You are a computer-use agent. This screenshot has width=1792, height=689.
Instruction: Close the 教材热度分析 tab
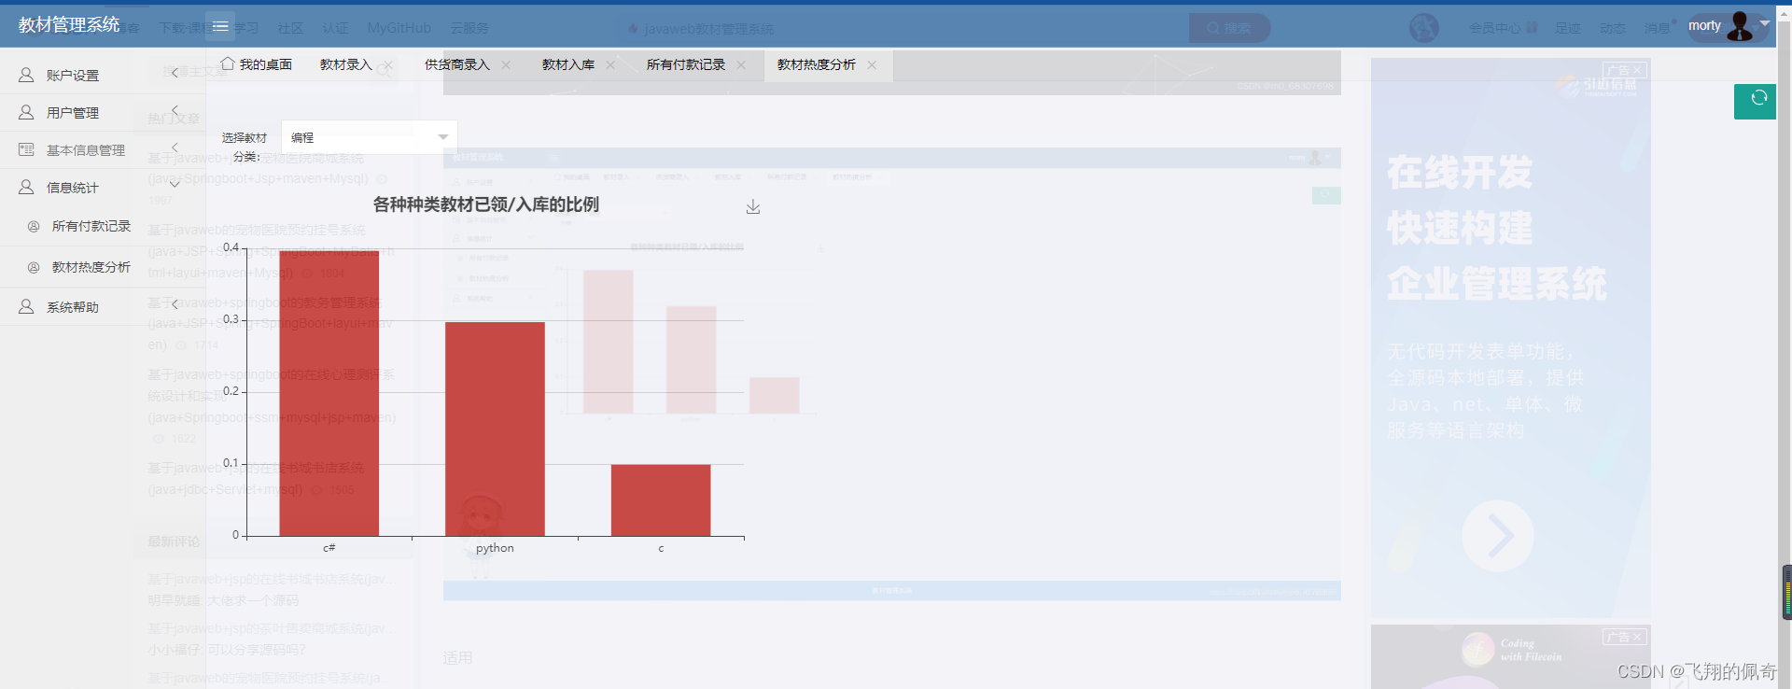pyautogui.click(x=872, y=64)
